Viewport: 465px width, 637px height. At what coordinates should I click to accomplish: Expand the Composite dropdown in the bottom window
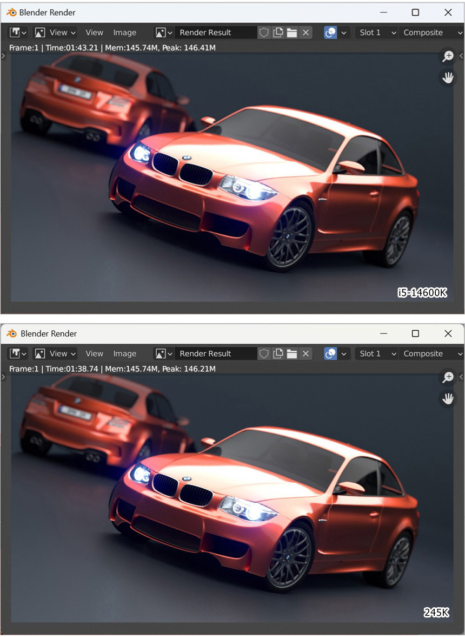(430, 353)
